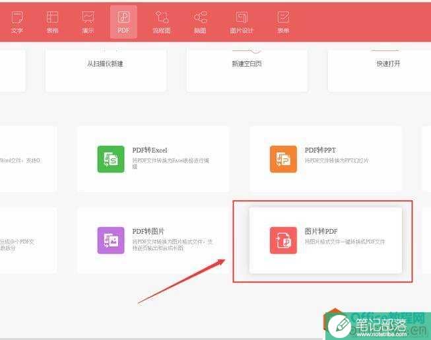Click the PDF转图片 title text

coord(148,231)
